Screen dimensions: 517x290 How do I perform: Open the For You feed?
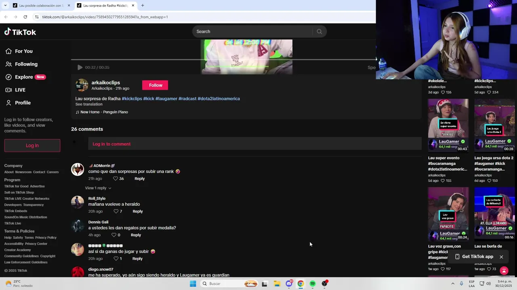coord(19,51)
